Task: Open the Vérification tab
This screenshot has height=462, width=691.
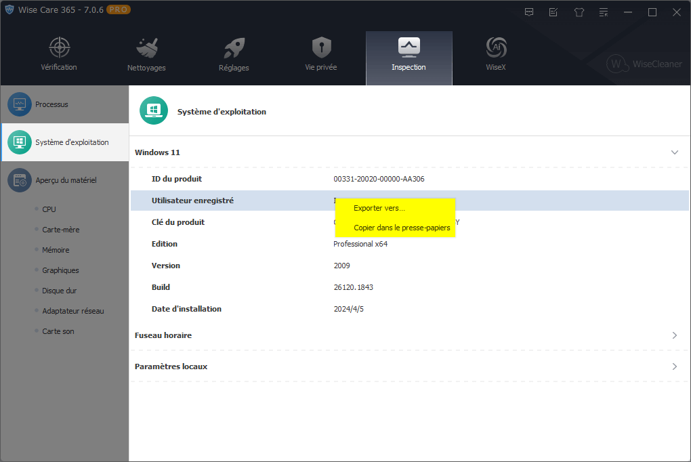Action: coord(59,58)
